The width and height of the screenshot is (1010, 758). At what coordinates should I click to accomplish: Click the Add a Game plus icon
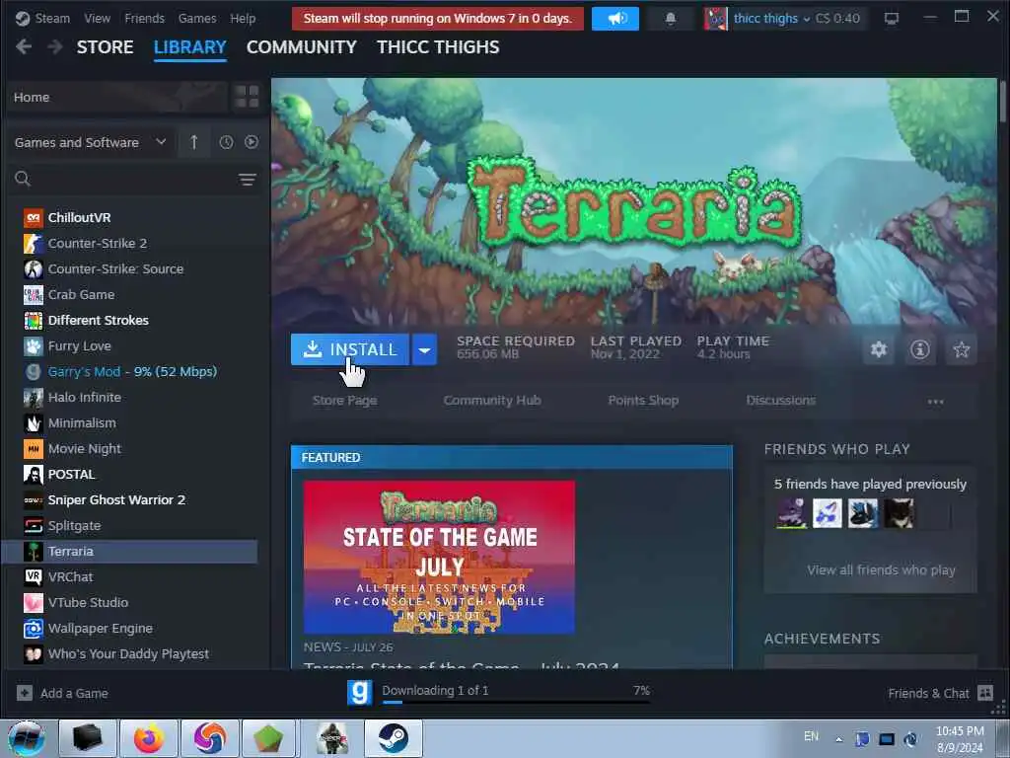[25, 693]
